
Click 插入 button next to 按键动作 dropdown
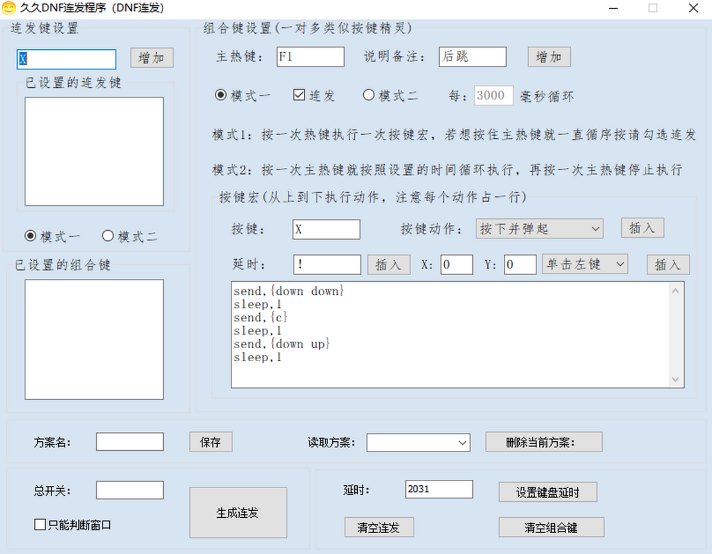click(x=643, y=228)
